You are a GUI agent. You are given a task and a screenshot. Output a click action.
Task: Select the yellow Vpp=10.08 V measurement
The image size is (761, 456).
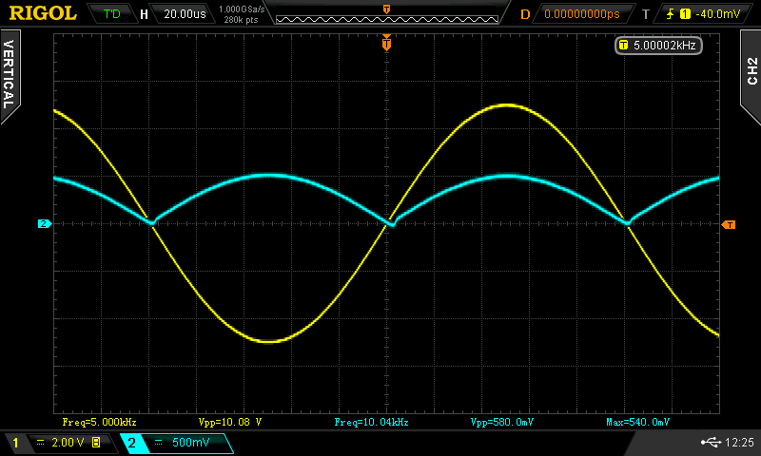pos(230,421)
